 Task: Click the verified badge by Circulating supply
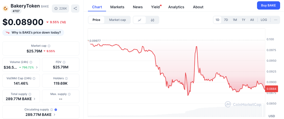tap(56, 110)
